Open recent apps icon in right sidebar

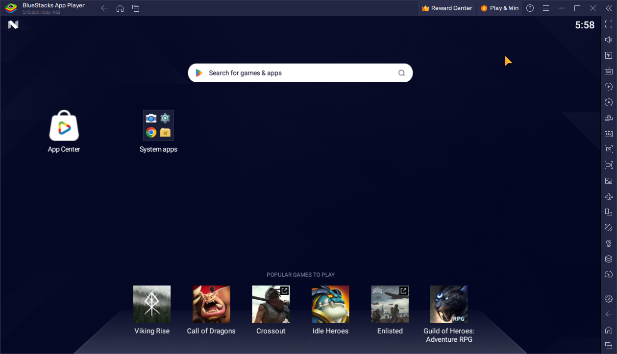[x=609, y=346]
